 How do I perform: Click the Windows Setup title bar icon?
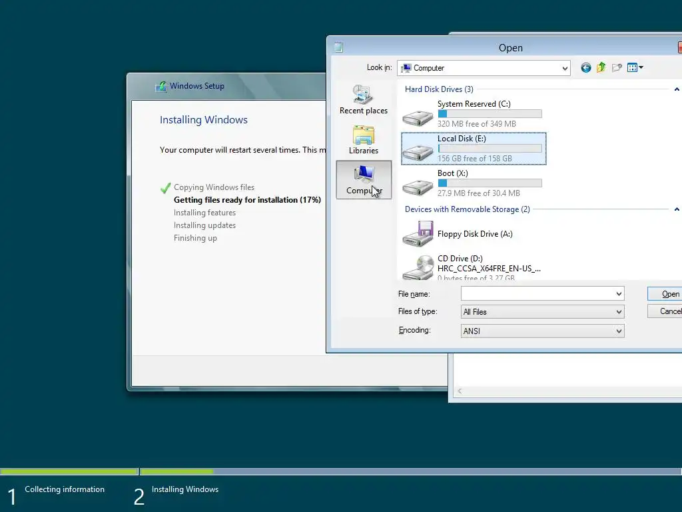[161, 86]
